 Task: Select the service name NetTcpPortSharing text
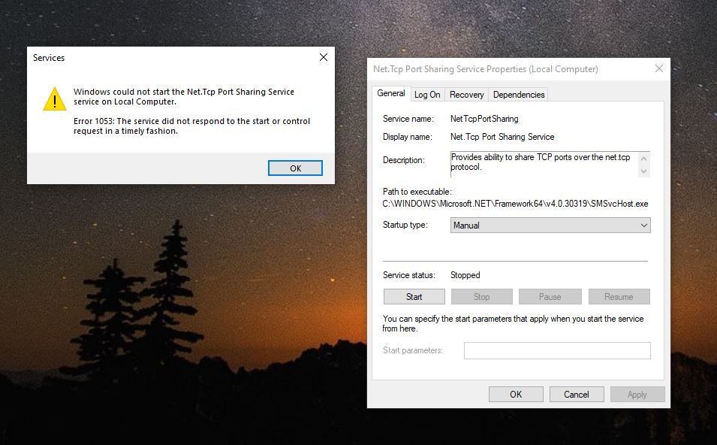coord(484,119)
